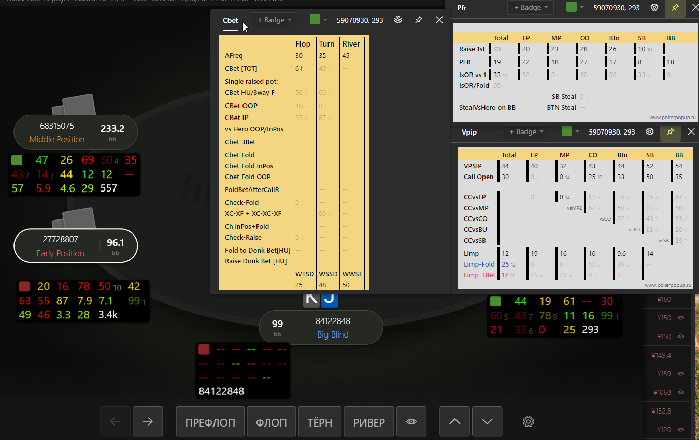The image size is (699, 440).
Task: Click VP$IP row in Vpip popup
Action: coord(576,166)
